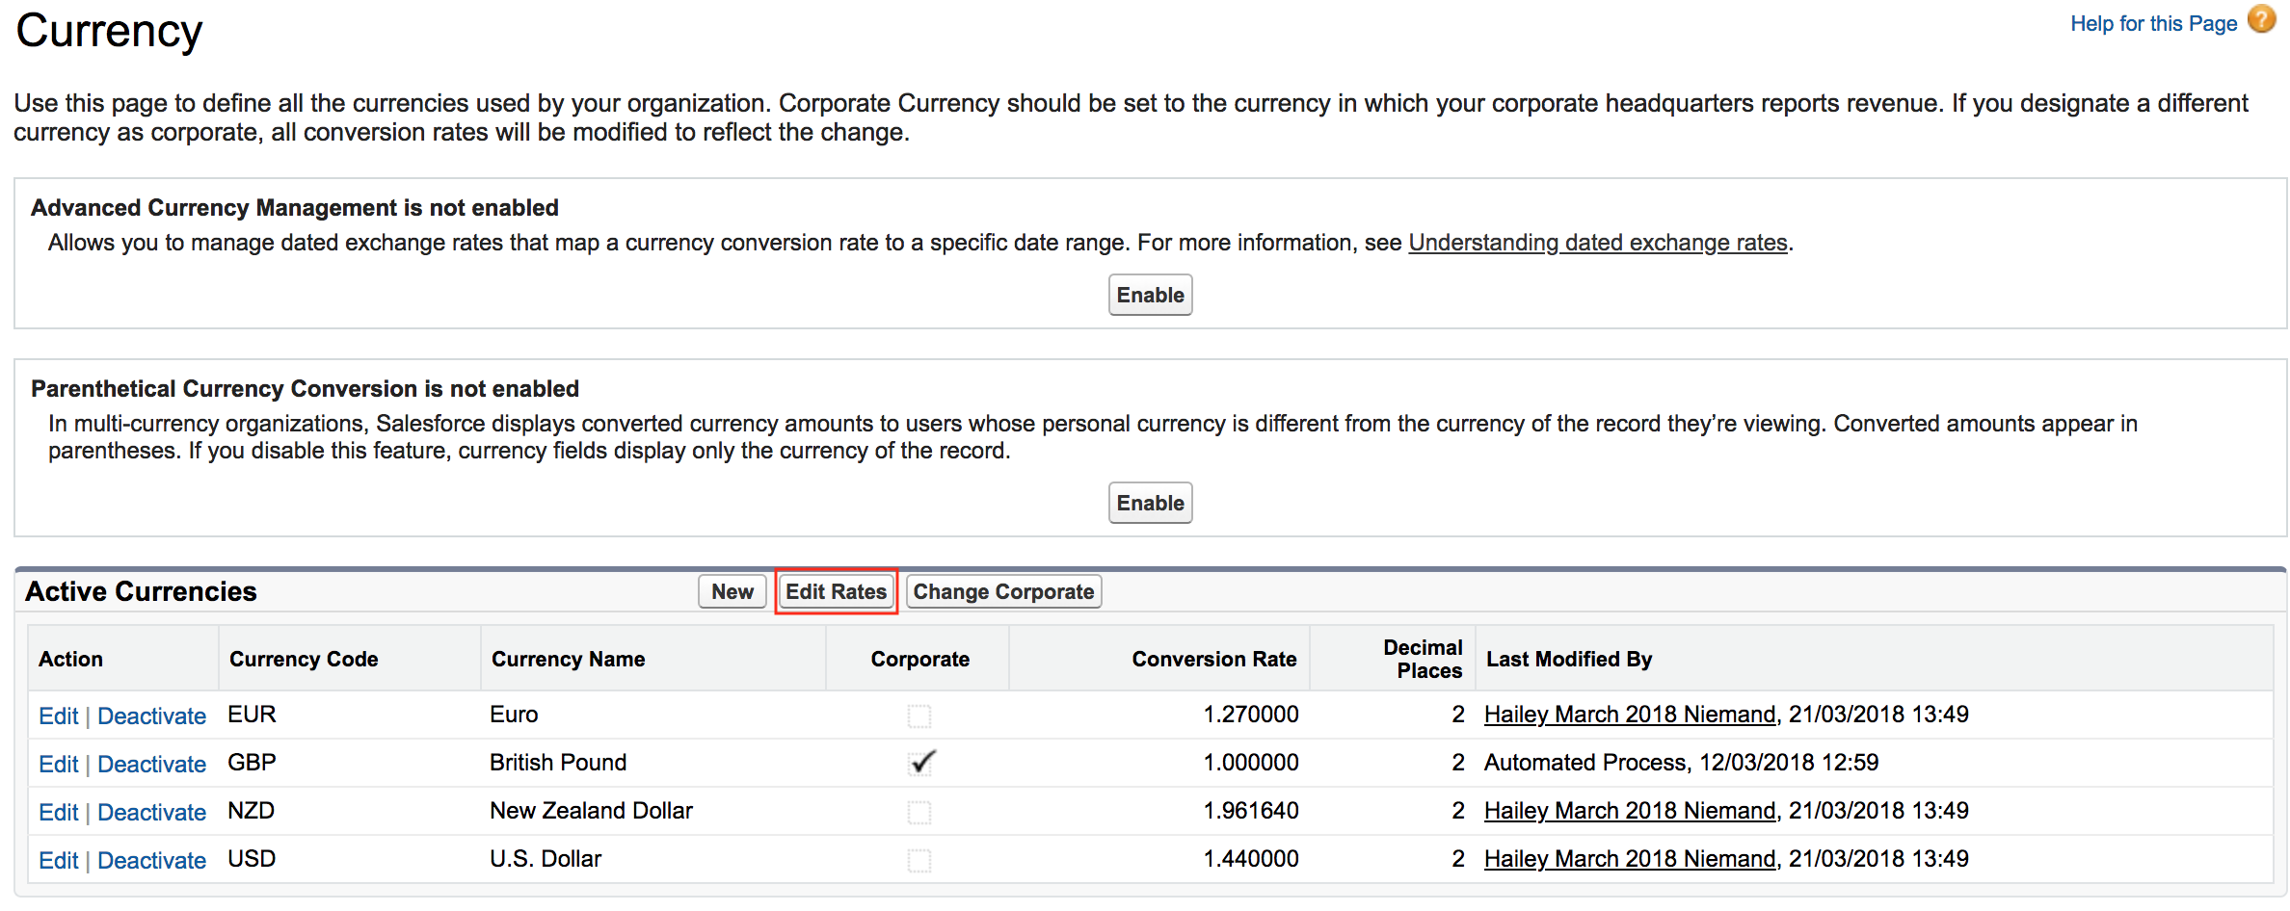Click Change Corporate button
This screenshot has width=2290, height=911.
1002,591
